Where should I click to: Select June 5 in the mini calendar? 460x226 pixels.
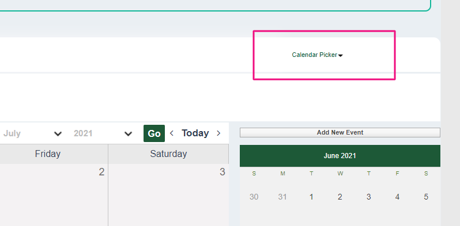[426, 197]
